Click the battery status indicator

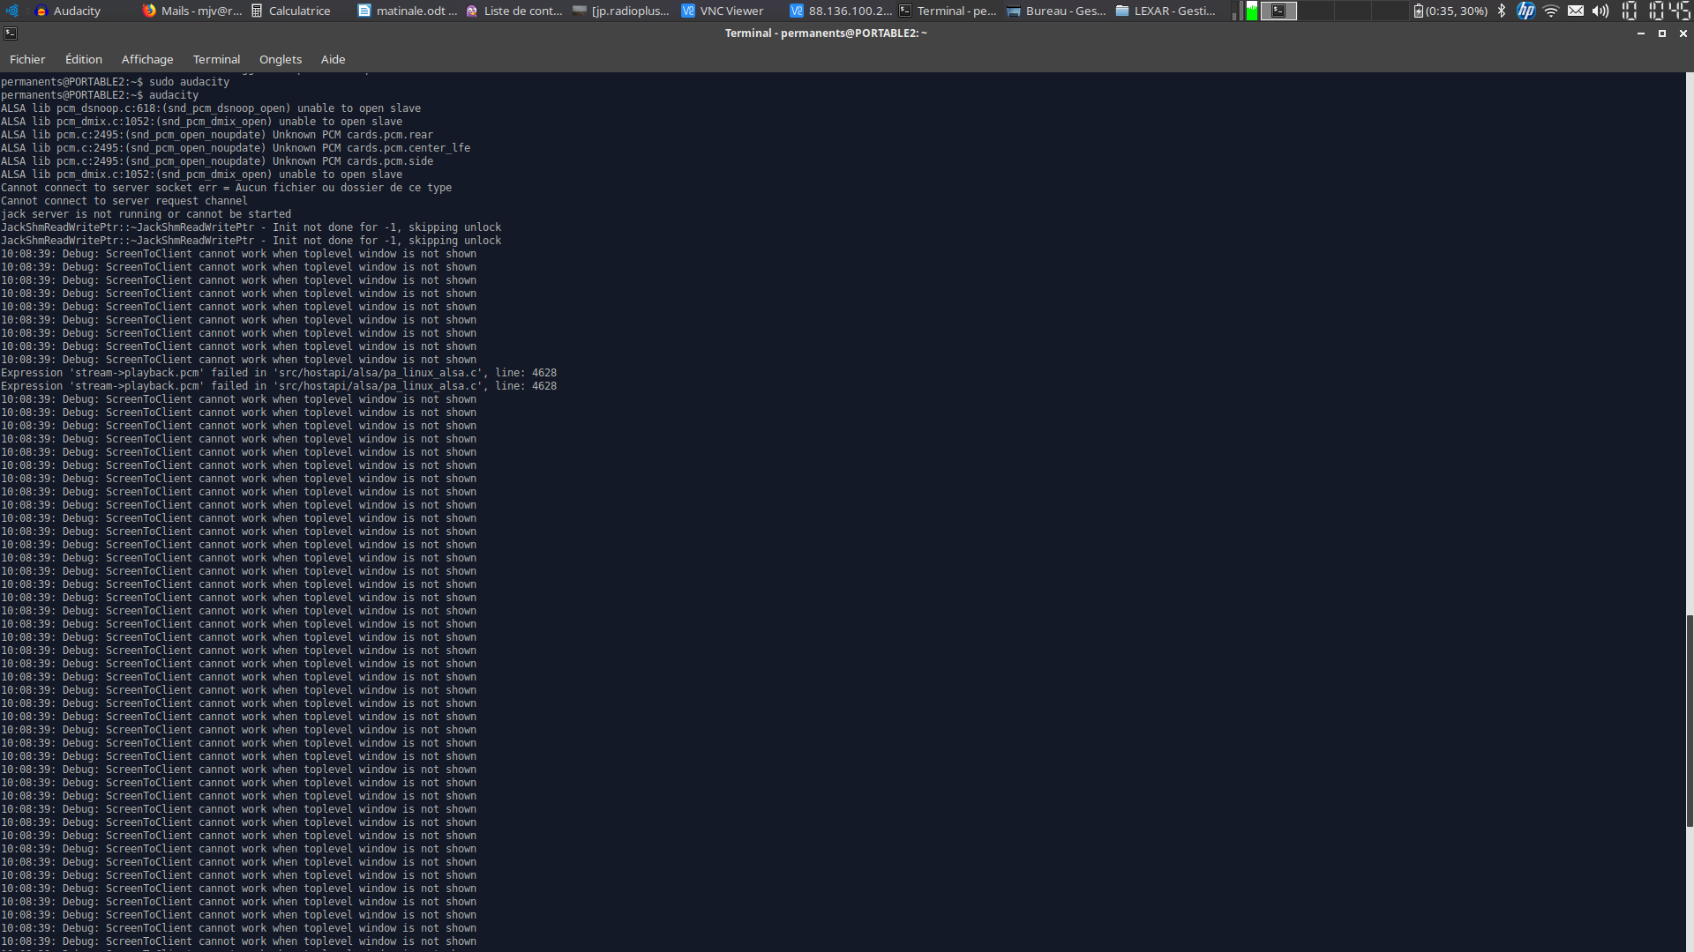pos(1450,11)
